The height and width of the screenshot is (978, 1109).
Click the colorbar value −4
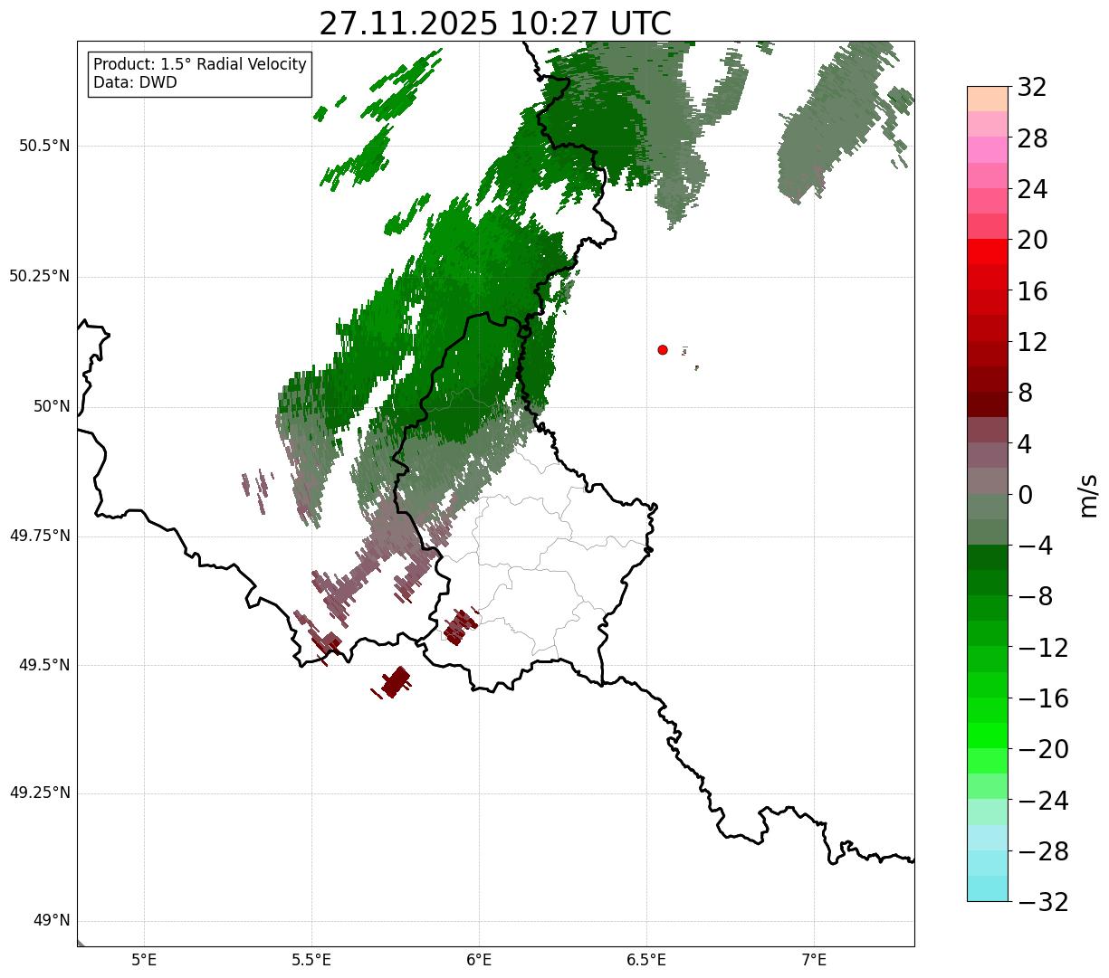click(x=1036, y=546)
